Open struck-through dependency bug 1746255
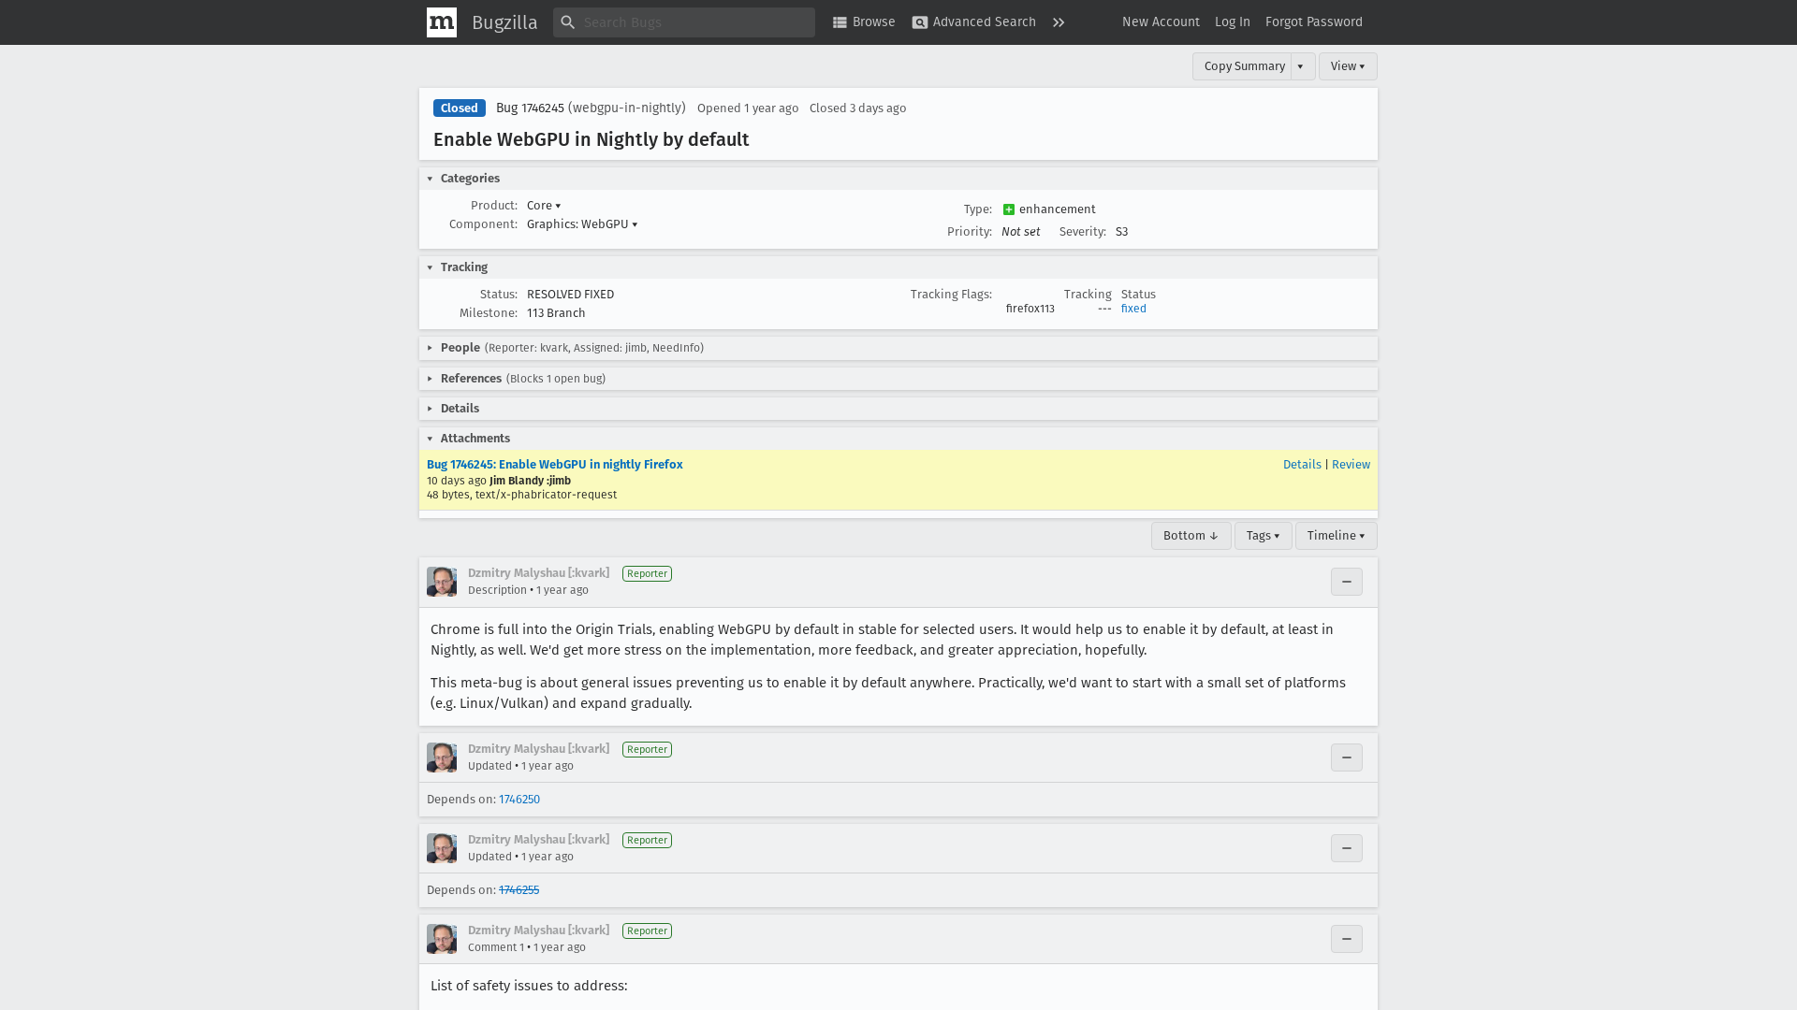 click(x=519, y=890)
